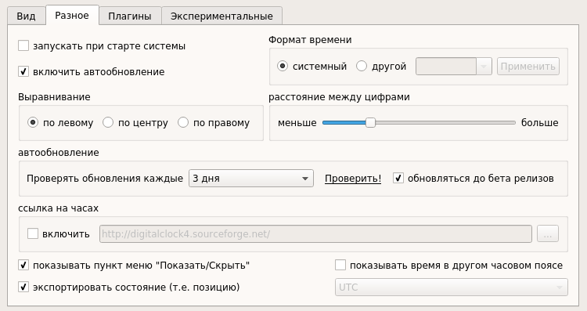Select the Разное tab
This screenshot has width=587, height=311.
click(x=72, y=16)
